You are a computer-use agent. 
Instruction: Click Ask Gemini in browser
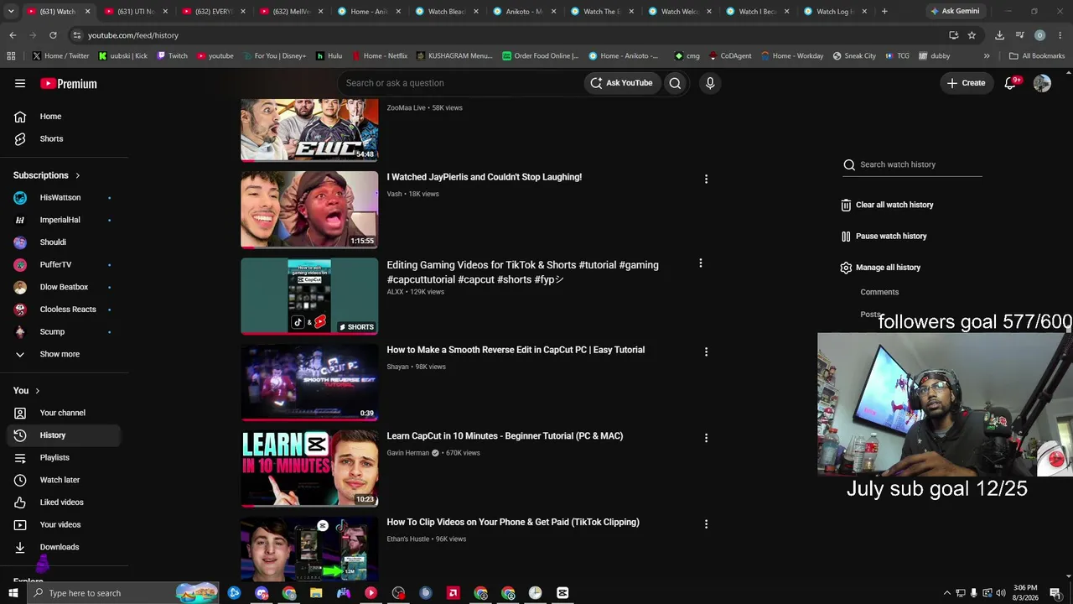tap(954, 11)
